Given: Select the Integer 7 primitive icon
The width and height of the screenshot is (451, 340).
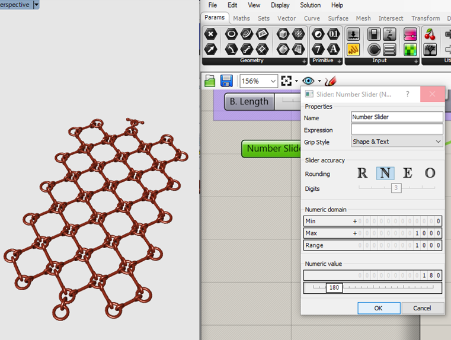Looking at the screenshot, I should coord(318,49).
